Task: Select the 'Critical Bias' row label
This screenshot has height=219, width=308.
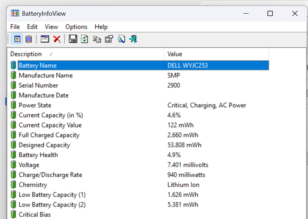Action: point(35,214)
